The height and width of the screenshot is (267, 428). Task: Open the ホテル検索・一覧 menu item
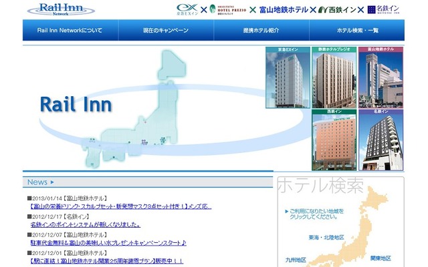(357, 30)
